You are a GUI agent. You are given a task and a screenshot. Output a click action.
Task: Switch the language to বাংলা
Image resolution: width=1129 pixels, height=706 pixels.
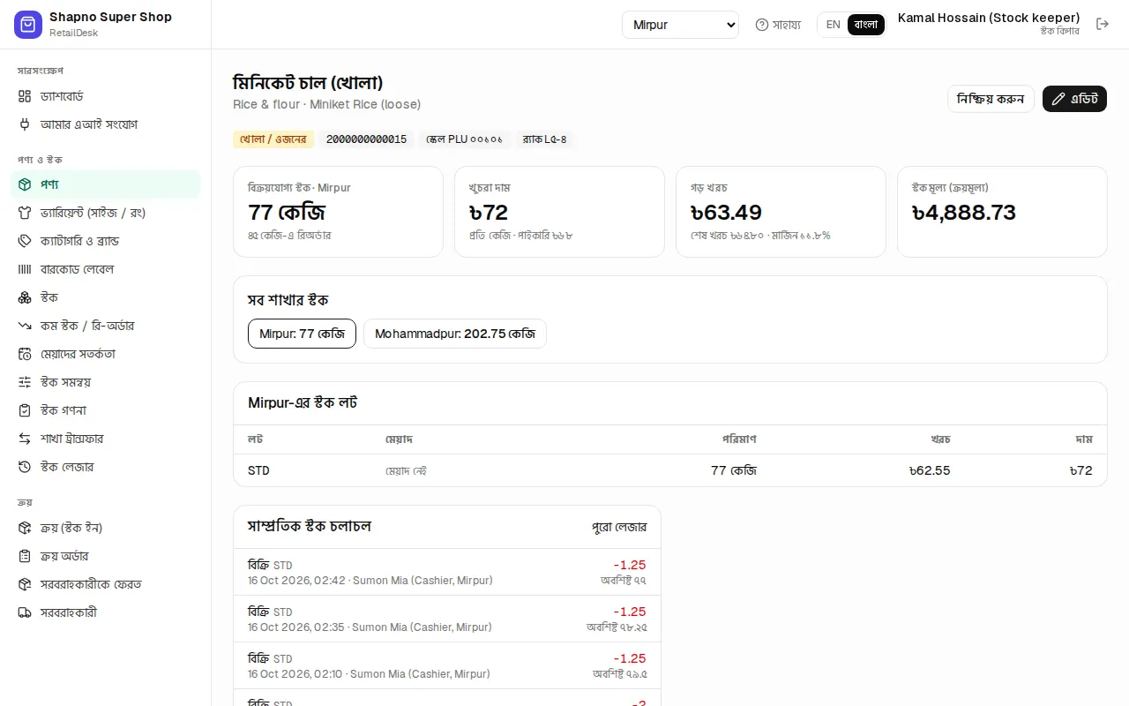866,25
